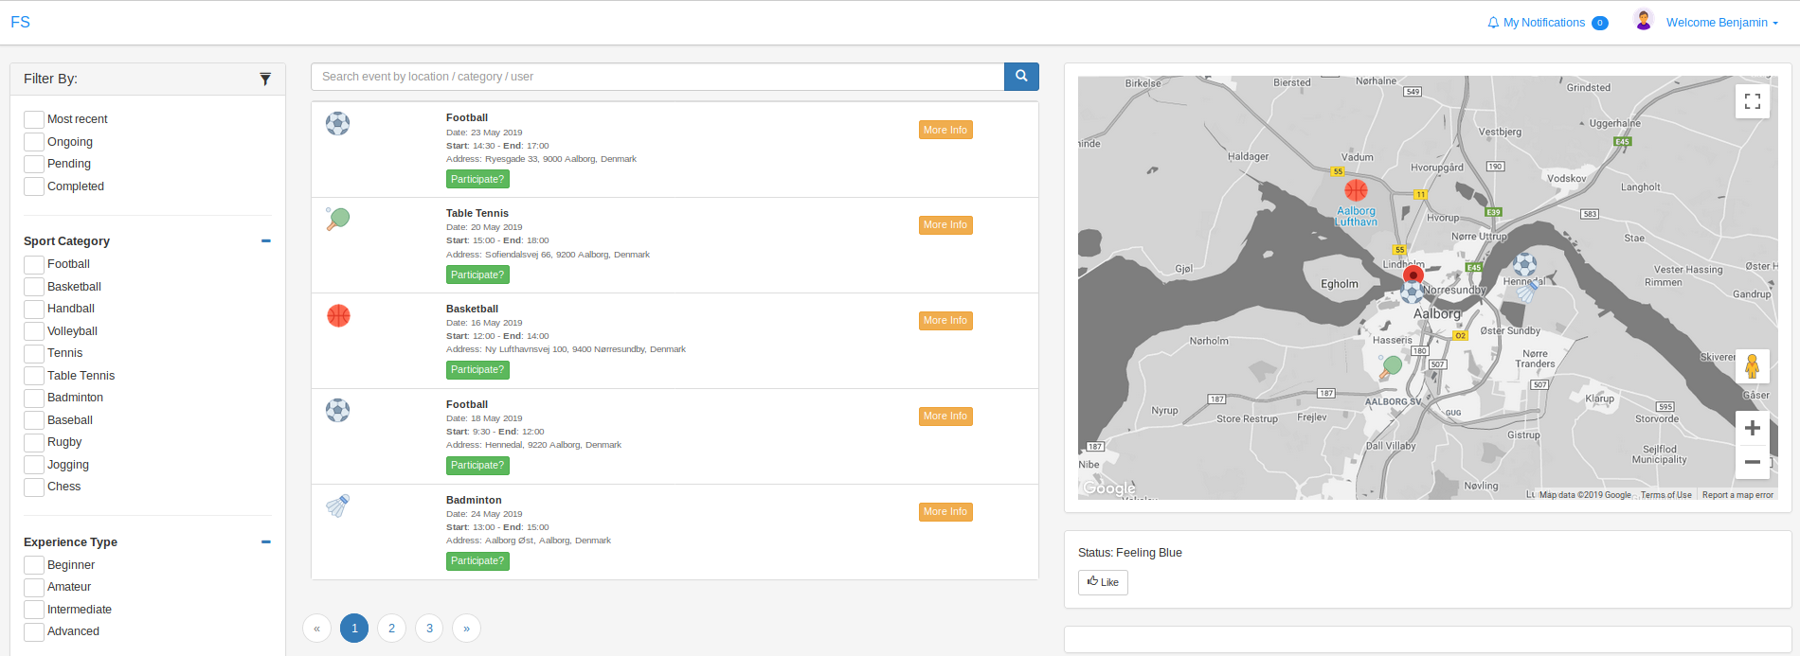Check the Pending filter
This screenshot has width=1800, height=656.
(33, 164)
